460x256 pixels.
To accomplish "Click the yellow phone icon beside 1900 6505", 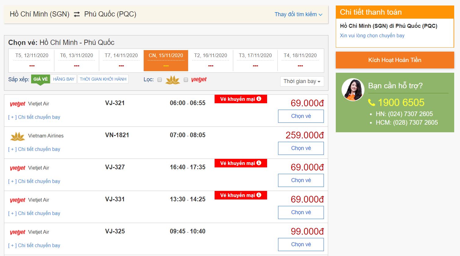I will [x=371, y=102].
